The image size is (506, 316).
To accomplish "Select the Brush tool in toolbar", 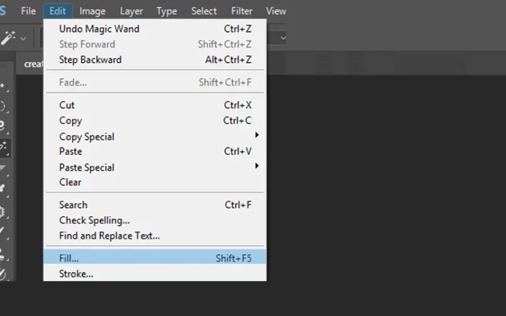I will [3, 231].
